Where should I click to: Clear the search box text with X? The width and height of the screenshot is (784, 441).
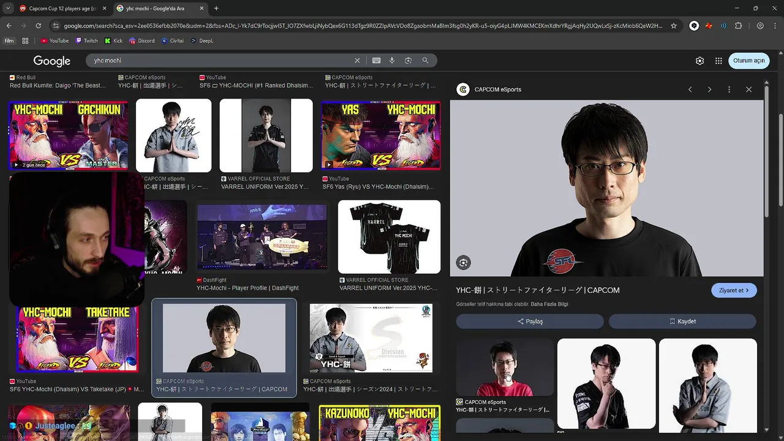[x=357, y=61]
